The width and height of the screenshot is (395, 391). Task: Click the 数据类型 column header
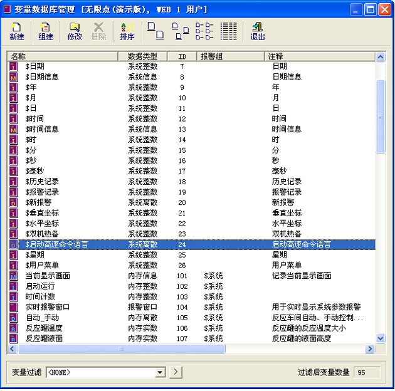click(142, 56)
